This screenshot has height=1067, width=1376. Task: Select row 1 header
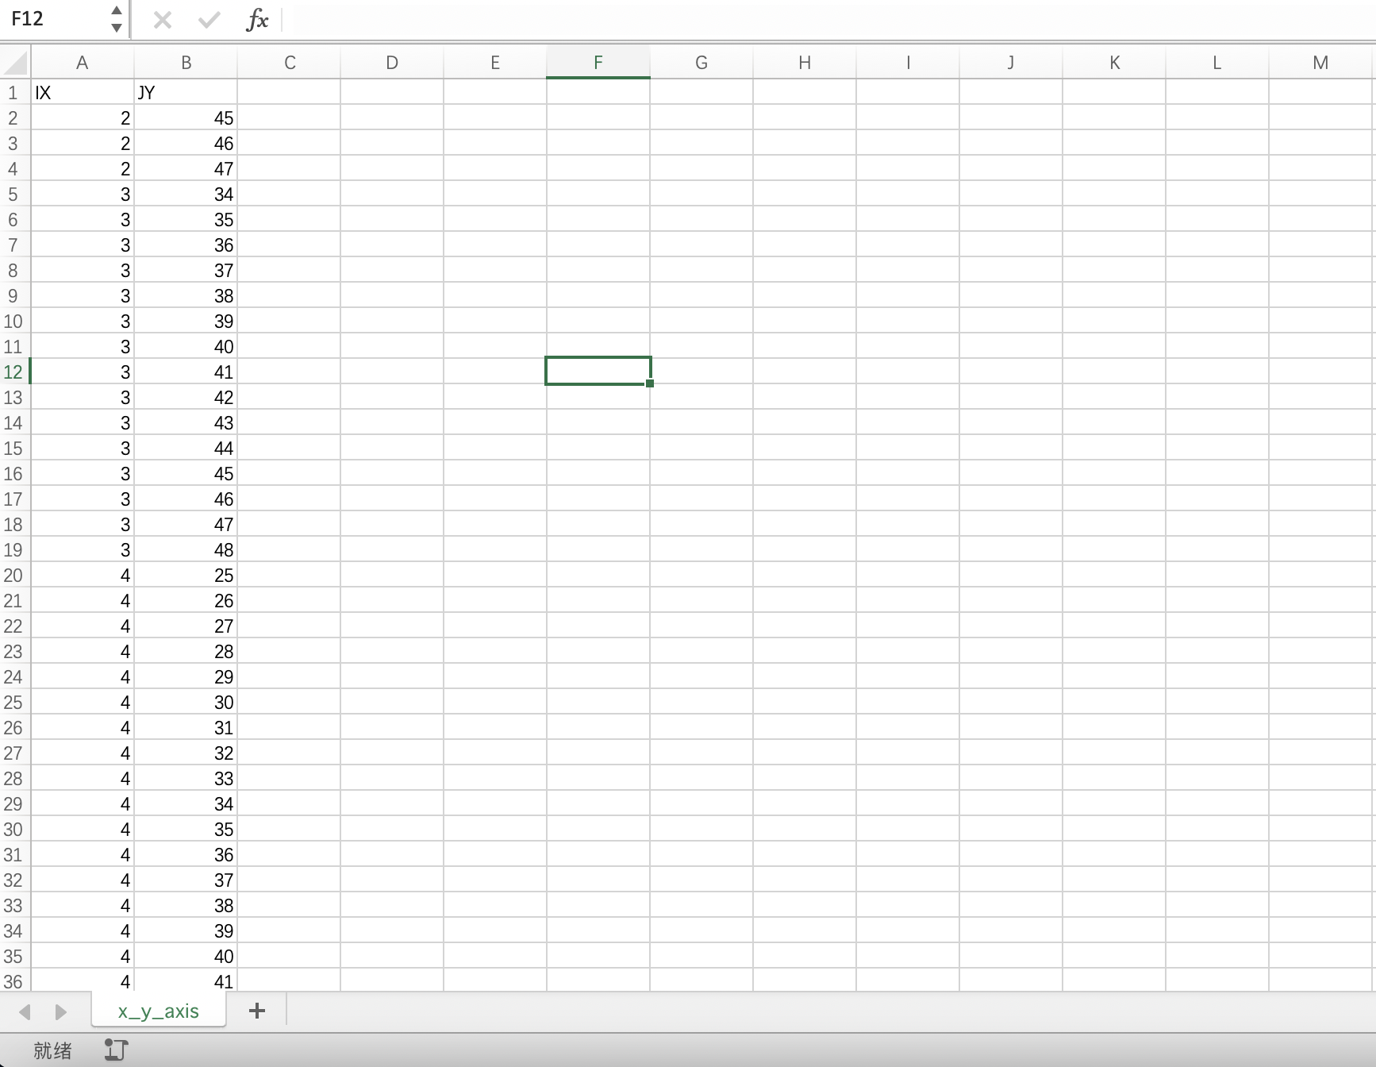click(x=14, y=92)
